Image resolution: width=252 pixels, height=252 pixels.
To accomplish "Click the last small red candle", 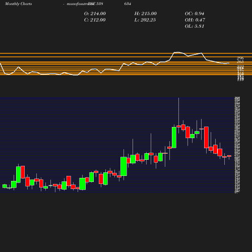I will (229, 156).
